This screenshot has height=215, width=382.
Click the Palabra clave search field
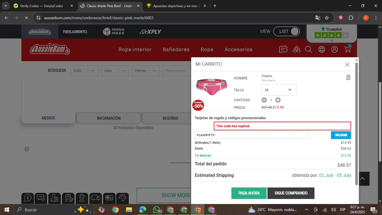[177, 71]
